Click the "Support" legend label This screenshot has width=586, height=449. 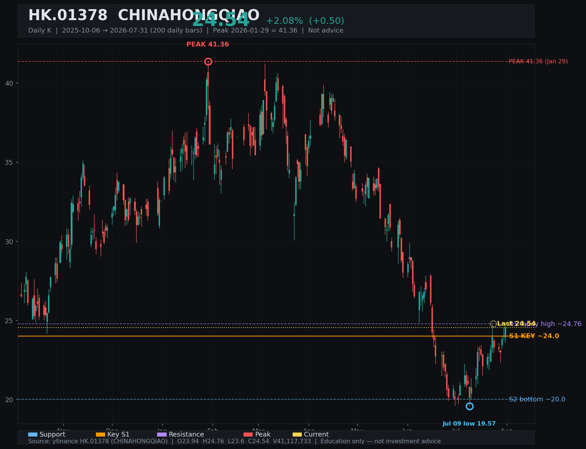52,434
